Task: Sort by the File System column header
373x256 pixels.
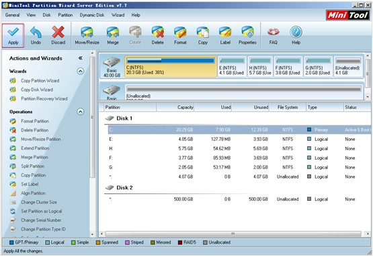Action: click(x=288, y=107)
